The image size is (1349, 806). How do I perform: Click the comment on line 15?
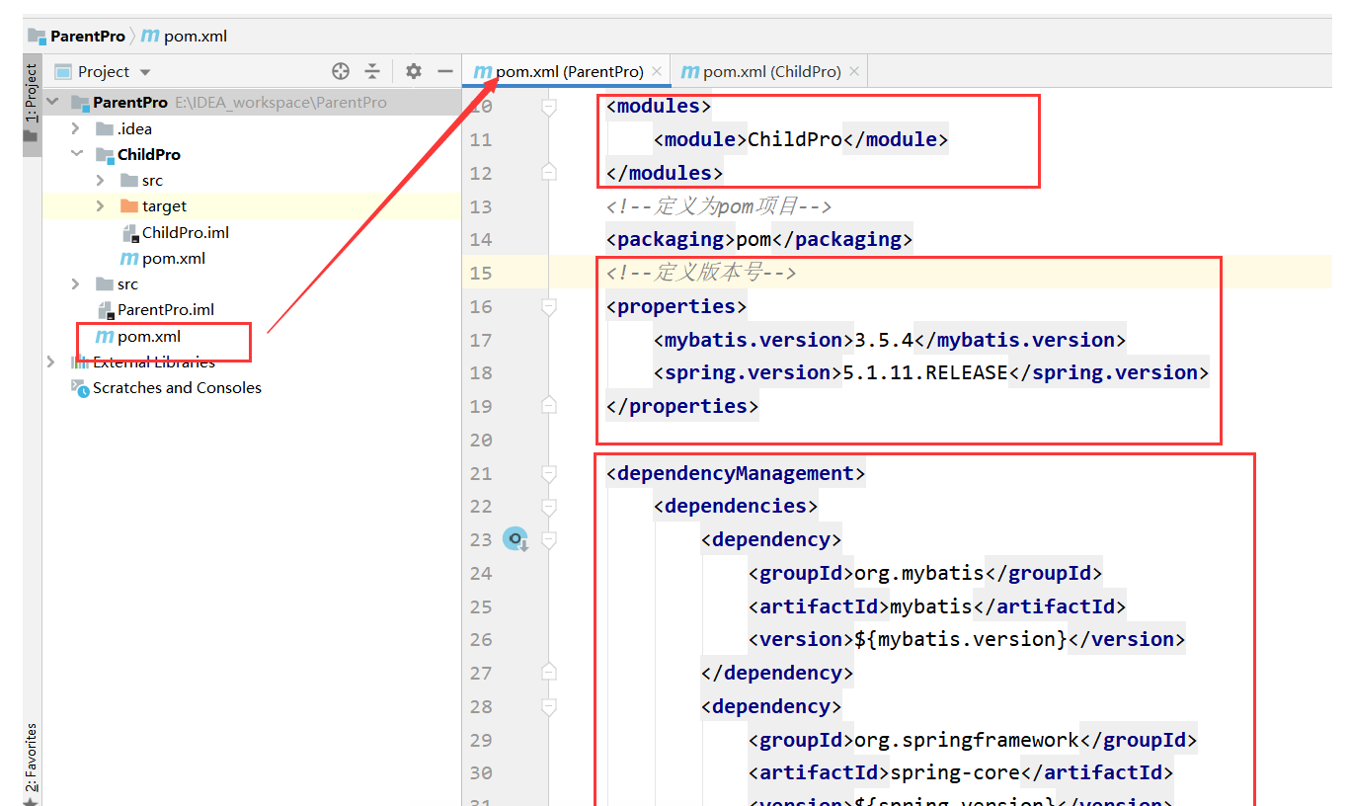[701, 273]
